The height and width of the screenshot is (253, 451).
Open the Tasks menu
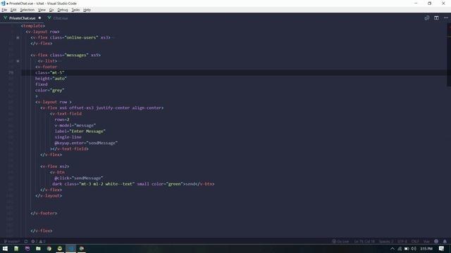pos(75,10)
